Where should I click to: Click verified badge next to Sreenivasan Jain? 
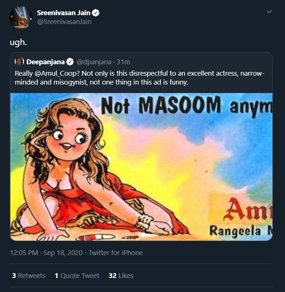(96, 13)
